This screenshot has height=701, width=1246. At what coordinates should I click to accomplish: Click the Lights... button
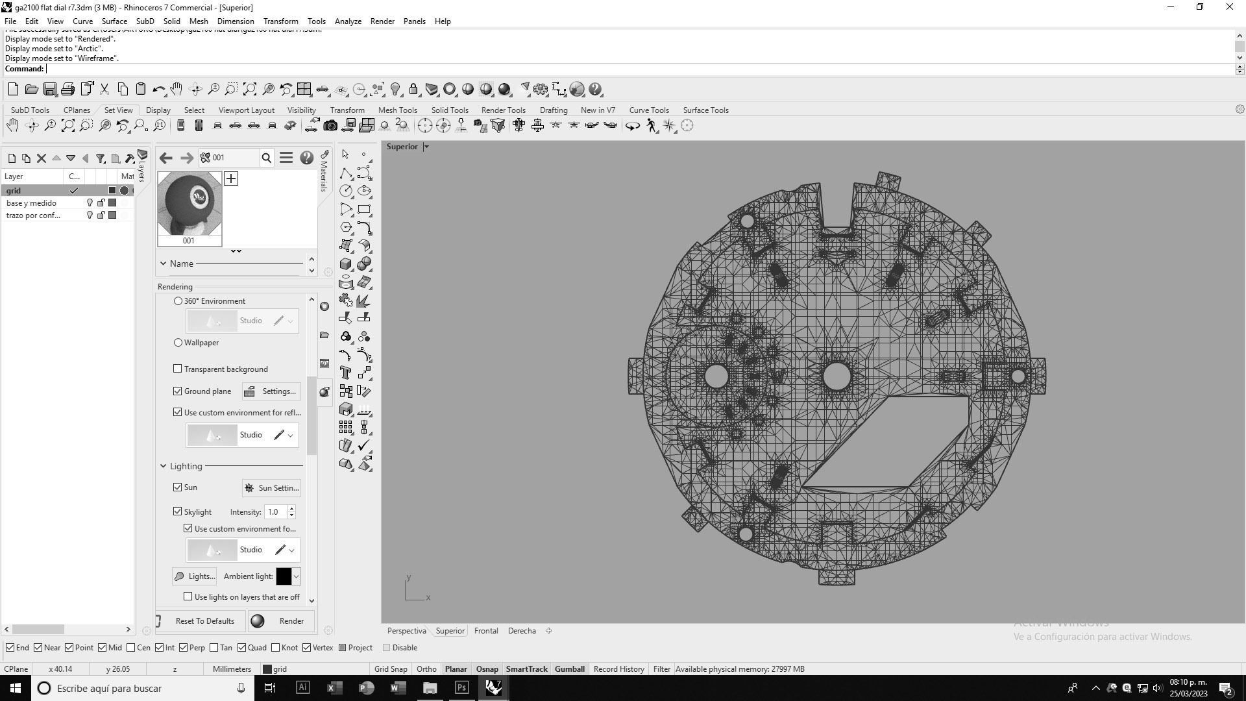point(195,576)
